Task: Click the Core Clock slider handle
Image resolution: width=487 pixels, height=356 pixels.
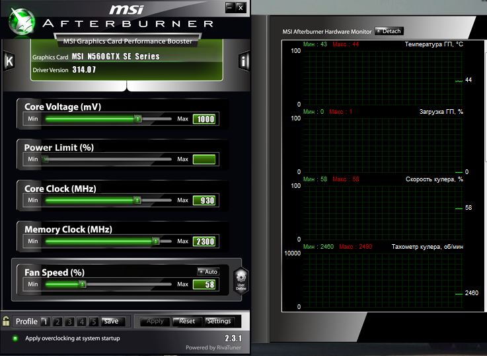Action: point(137,200)
